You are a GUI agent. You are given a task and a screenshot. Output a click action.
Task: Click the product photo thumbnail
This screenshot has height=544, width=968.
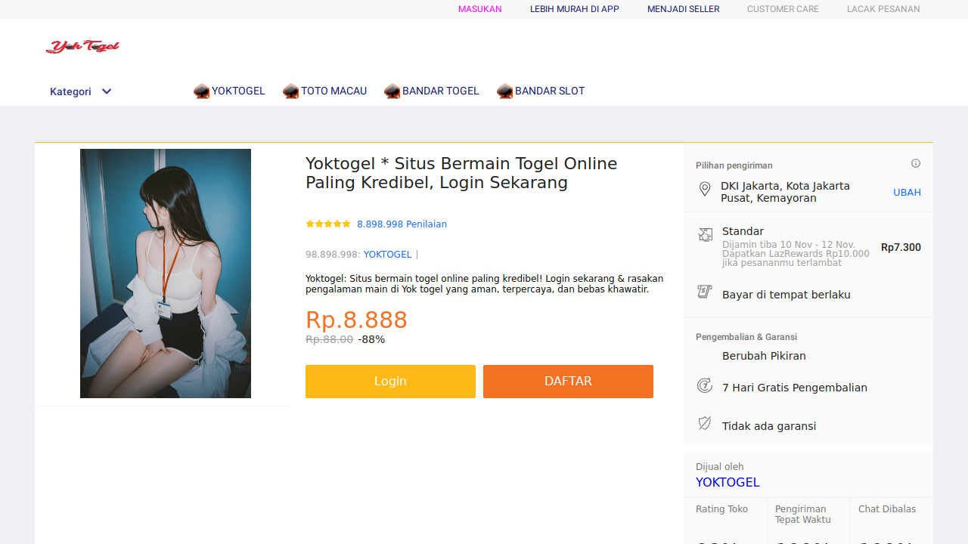tap(166, 274)
